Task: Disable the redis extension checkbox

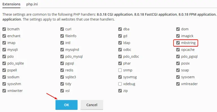Action: [62, 70]
